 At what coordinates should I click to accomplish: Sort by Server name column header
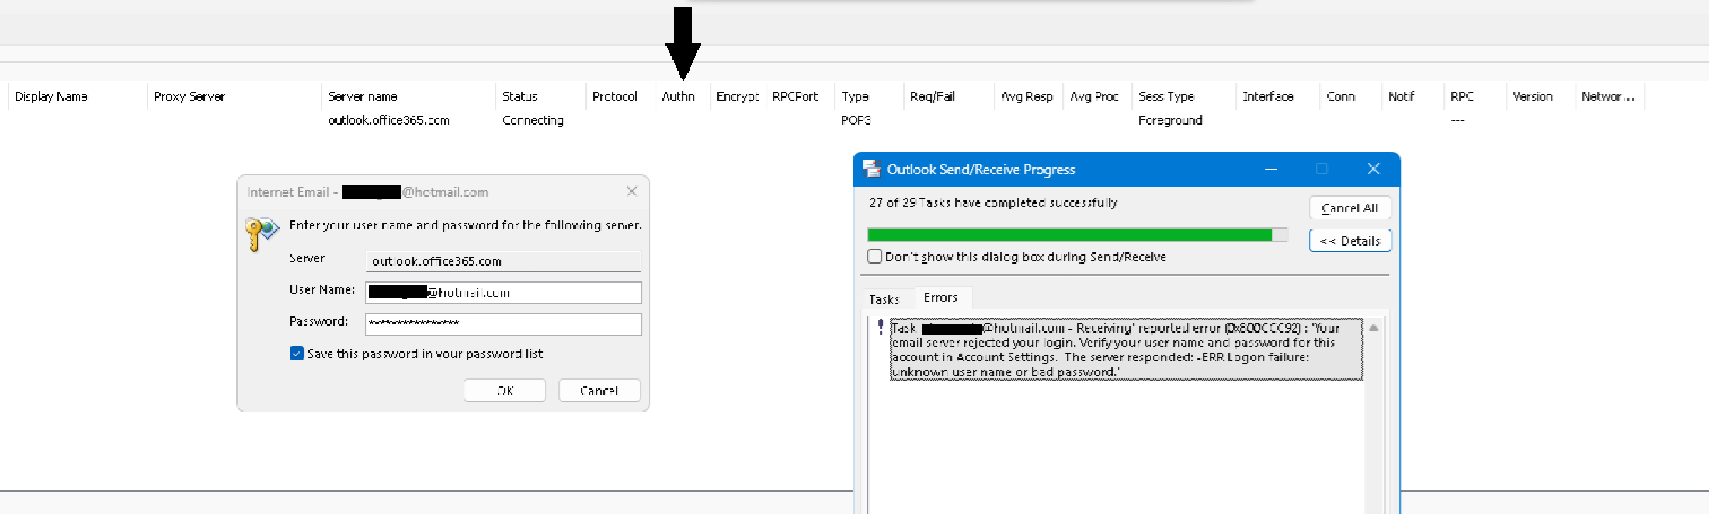coord(408,96)
